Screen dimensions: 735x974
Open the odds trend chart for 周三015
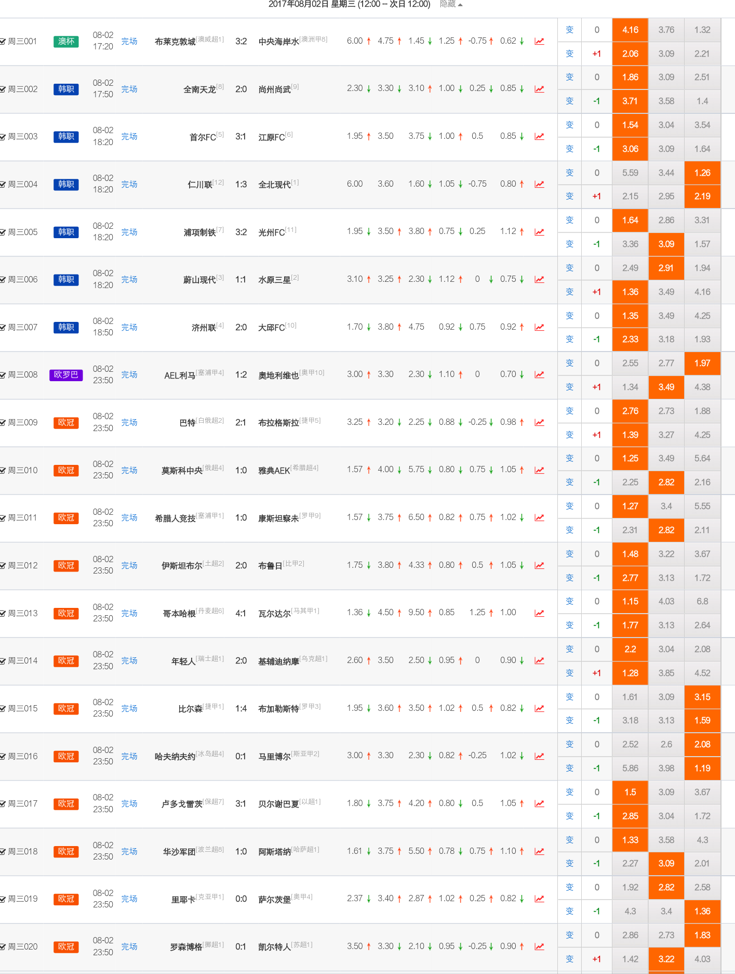[539, 708]
